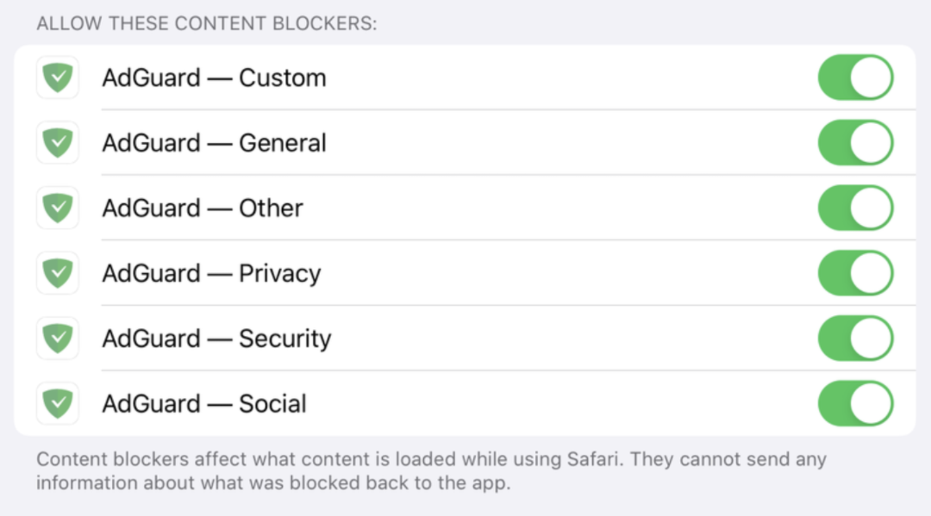Toggle the AdGuard — Social switch
This screenshot has height=516, width=931.
[855, 404]
